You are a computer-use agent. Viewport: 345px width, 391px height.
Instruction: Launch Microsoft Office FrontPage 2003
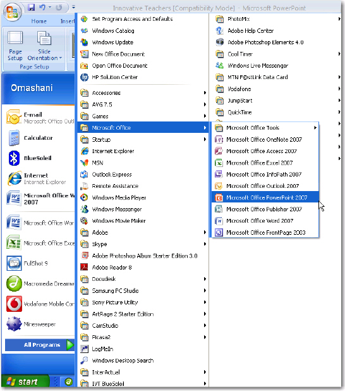click(x=265, y=233)
